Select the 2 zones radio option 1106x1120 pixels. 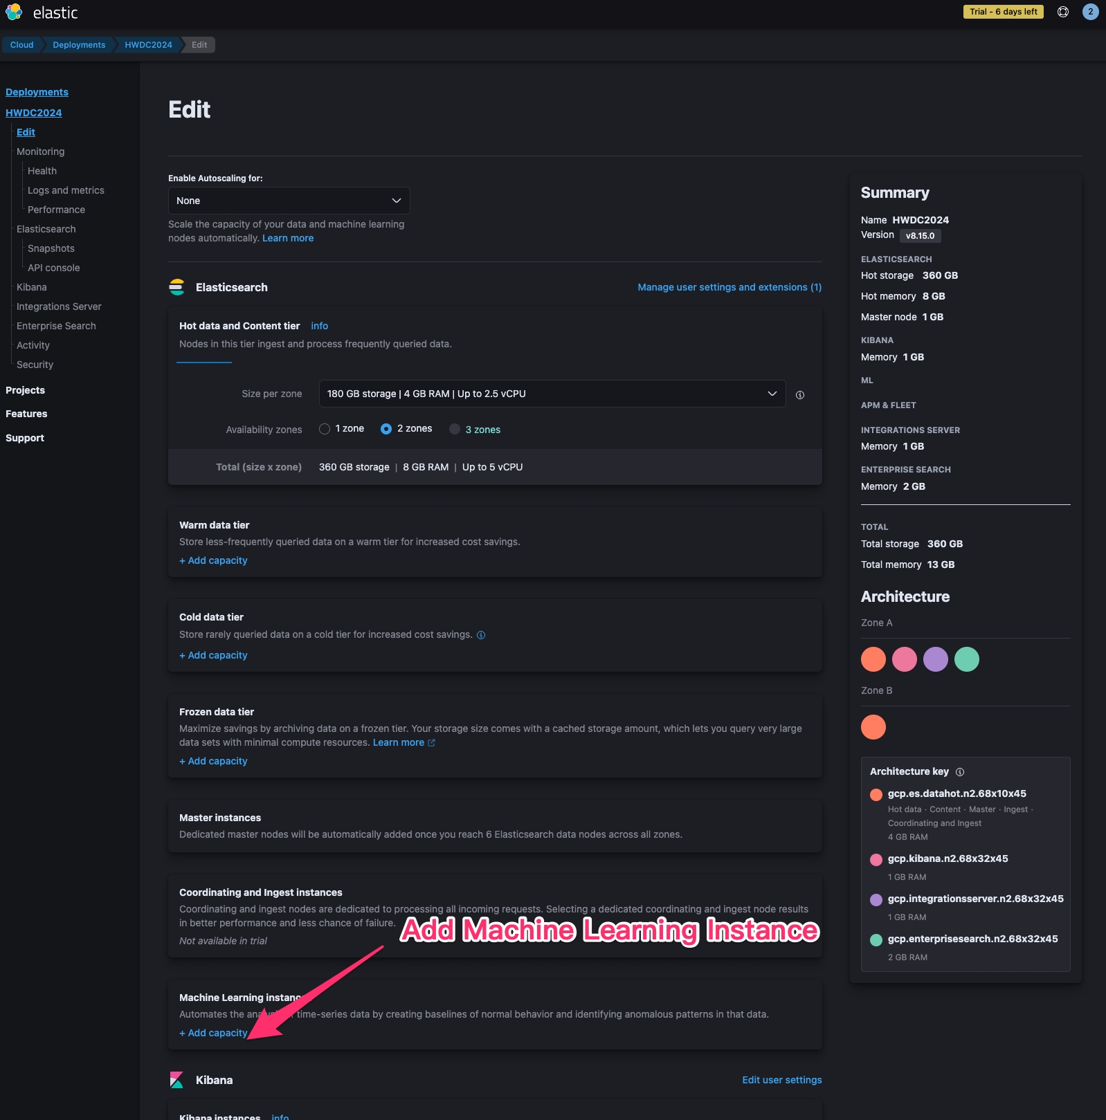point(386,429)
